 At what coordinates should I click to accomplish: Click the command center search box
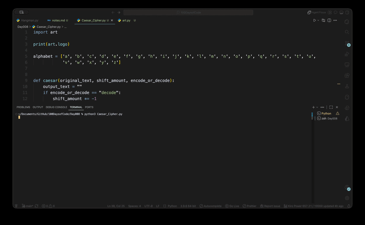pos(188,13)
